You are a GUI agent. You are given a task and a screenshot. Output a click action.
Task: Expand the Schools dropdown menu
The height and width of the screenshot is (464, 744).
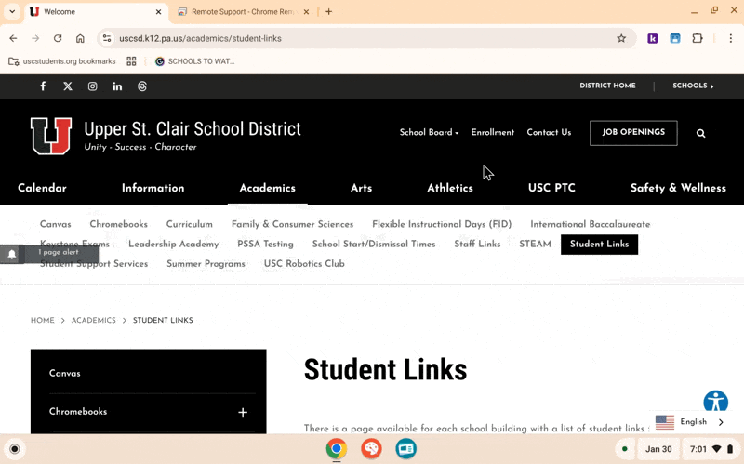pyautogui.click(x=693, y=86)
